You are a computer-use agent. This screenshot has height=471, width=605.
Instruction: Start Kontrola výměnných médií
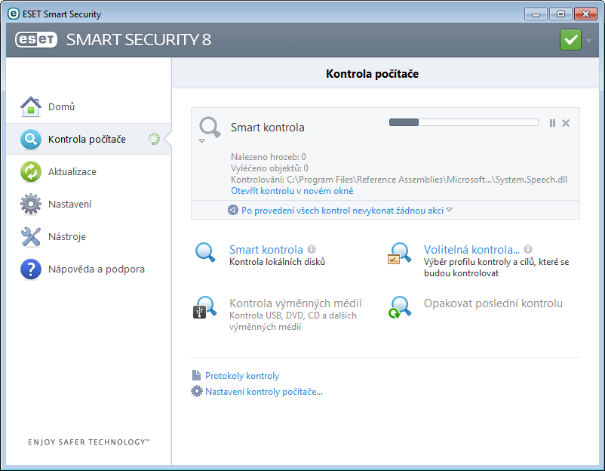[296, 303]
